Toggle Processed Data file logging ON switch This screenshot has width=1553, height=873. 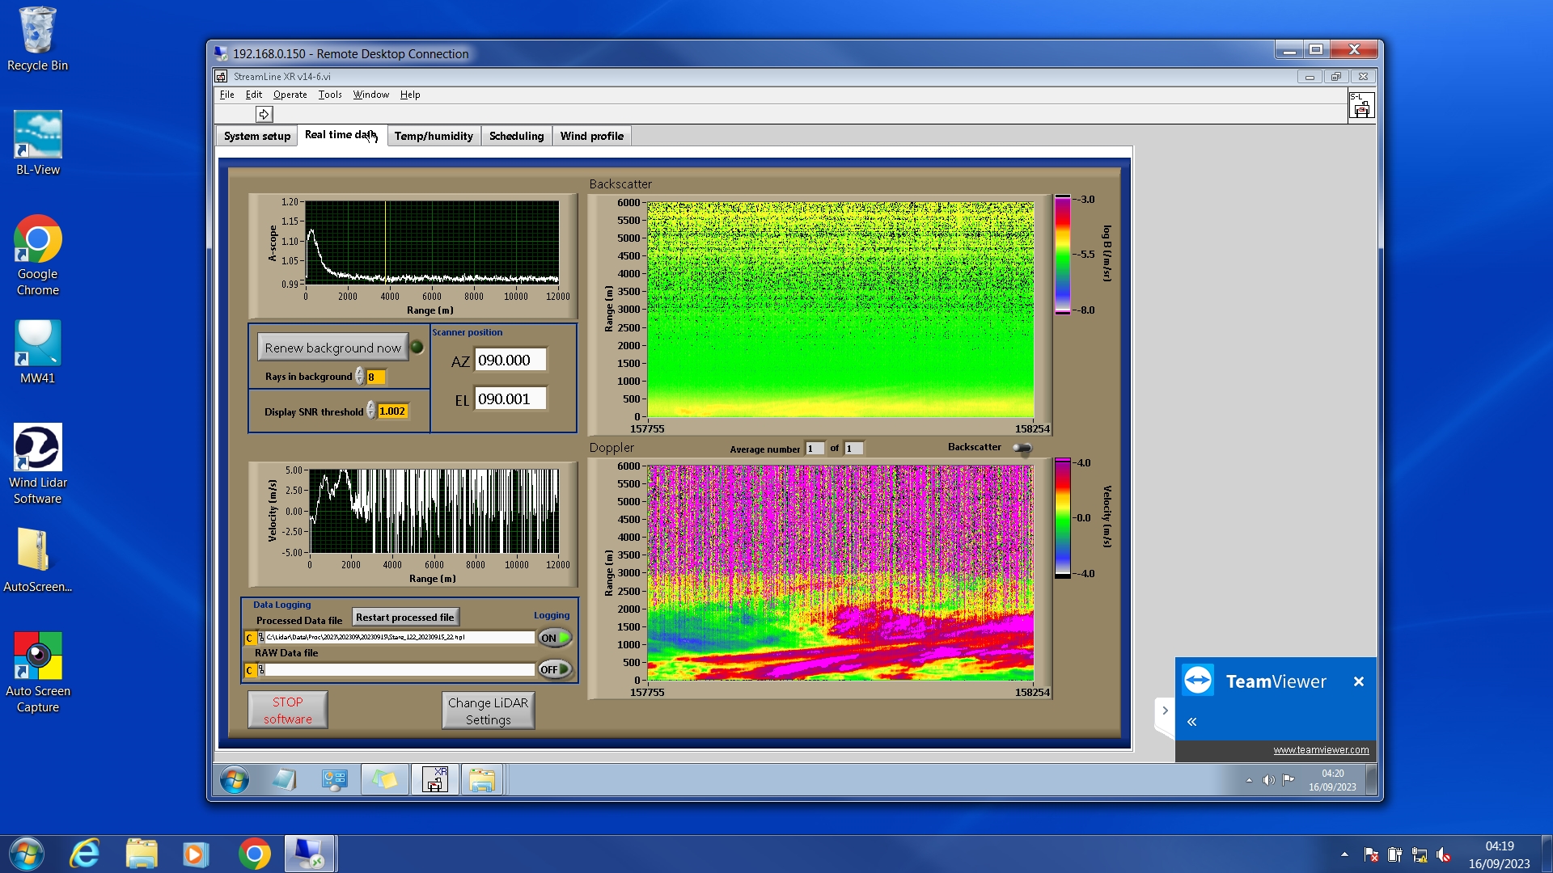555,638
